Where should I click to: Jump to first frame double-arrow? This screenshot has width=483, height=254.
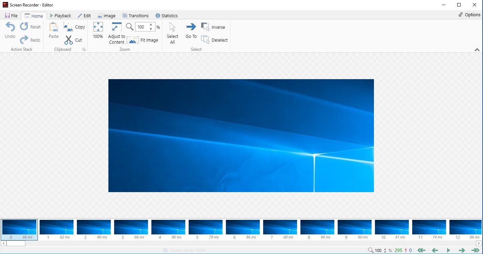(421, 250)
